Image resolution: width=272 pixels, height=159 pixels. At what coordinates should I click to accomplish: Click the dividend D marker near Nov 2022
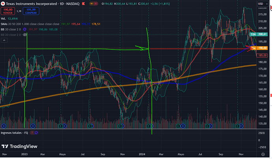pyautogui.click(x=4, y=126)
